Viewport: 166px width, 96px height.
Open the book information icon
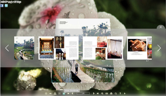click(x=46, y=93)
